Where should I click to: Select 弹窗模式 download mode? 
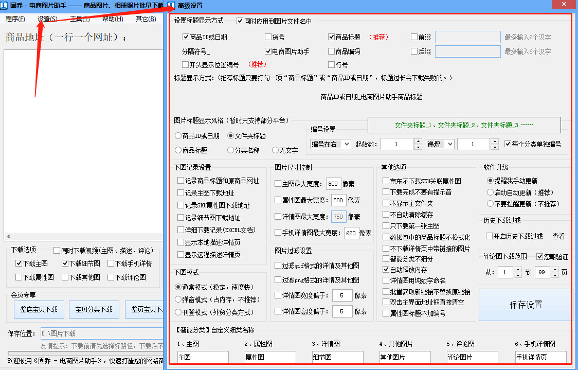[178, 299]
